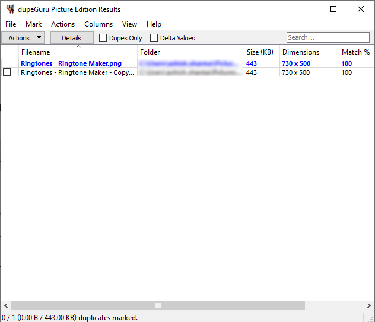
Task: Sort results by Filename column header
Action: pyautogui.click(x=36, y=52)
